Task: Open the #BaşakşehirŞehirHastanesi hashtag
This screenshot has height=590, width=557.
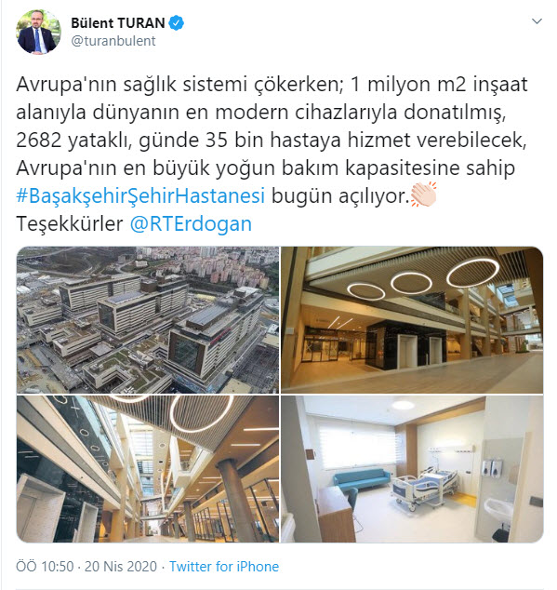Action: click(140, 195)
